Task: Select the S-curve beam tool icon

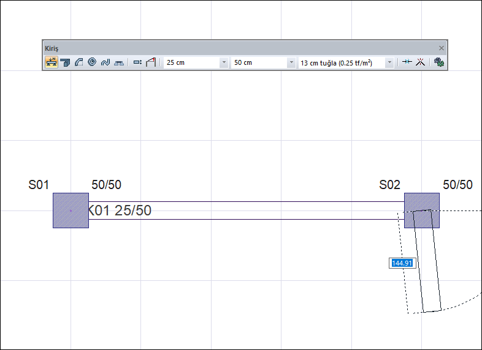Action: coord(105,62)
